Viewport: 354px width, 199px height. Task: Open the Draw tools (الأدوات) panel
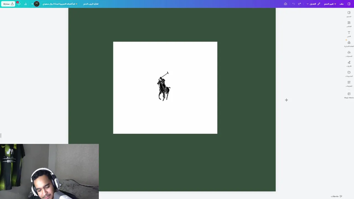(349, 64)
